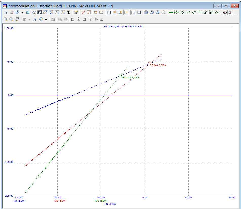The image size is (241, 209).
Task: Click the orange corner-dots frame icon
Action: coord(102,12)
